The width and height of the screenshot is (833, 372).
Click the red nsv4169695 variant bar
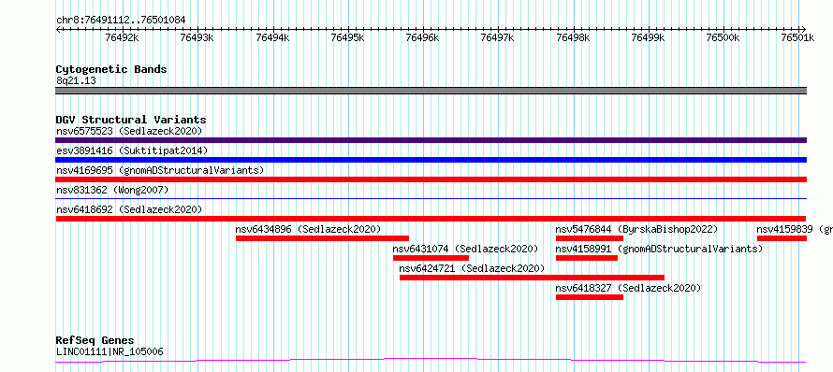[x=431, y=179]
